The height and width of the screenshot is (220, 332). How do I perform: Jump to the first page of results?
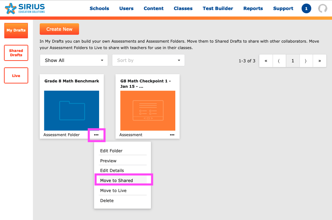click(x=266, y=61)
